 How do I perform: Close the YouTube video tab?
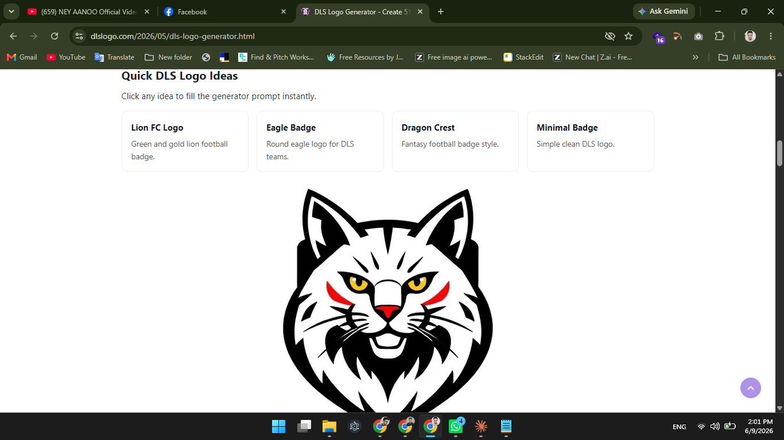tap(147, 11)
